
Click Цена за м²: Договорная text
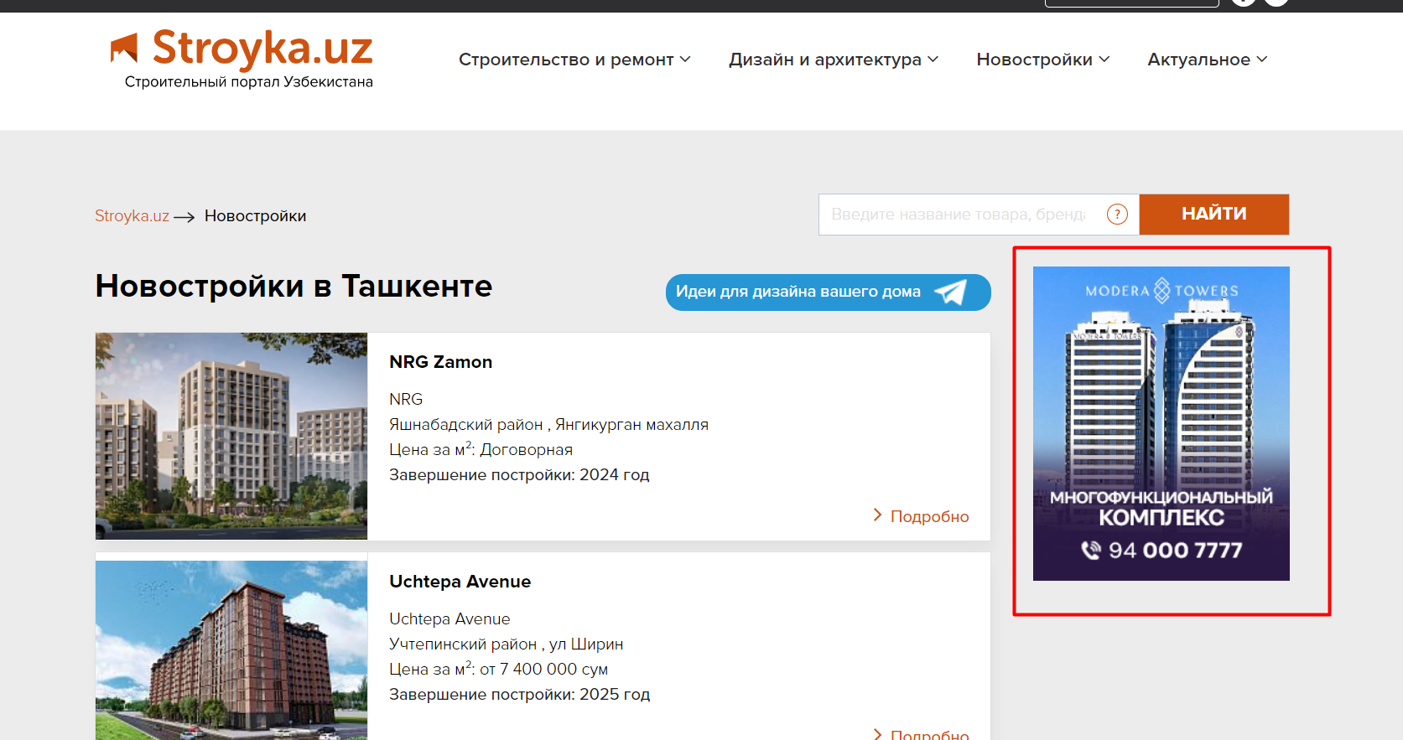(481, 449)
